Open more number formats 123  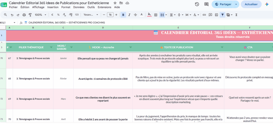pos(77,15)
